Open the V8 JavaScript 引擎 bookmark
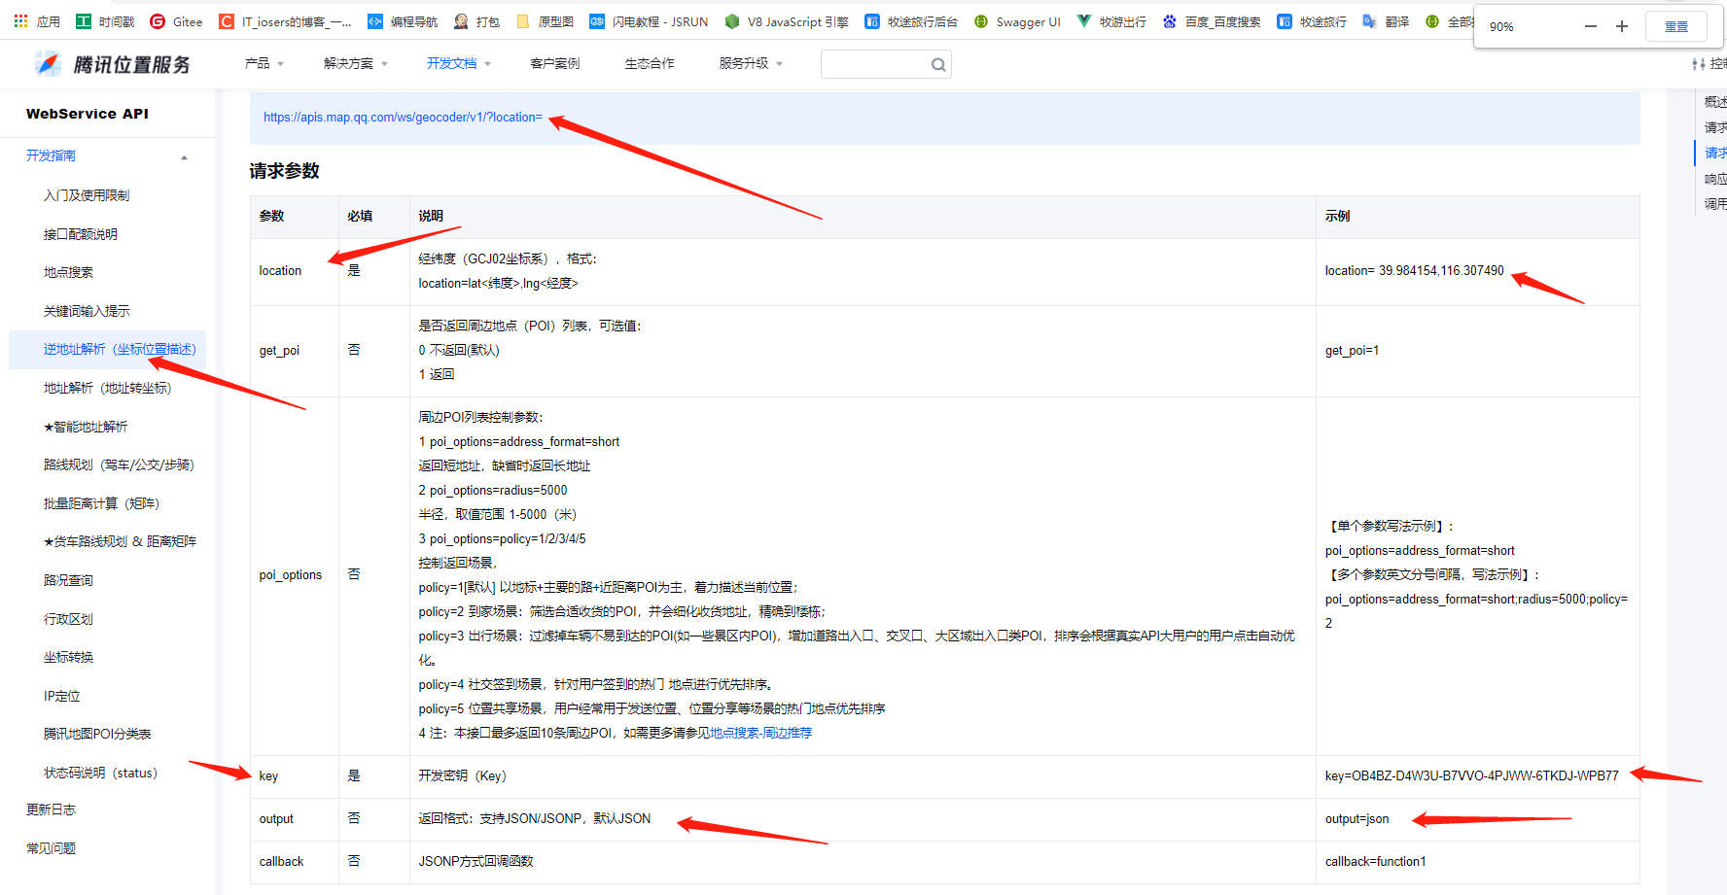 pyautogui.click(x=788, y=20)
